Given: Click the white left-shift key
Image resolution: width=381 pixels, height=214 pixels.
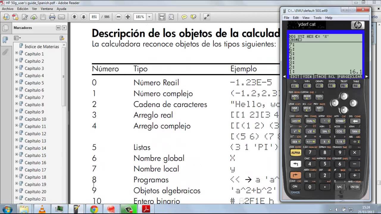Looking at the screenshot, I should click(x=296, y=164).
